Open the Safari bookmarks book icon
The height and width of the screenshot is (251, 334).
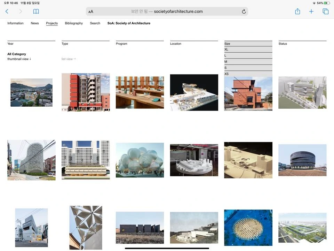(36, 11)
